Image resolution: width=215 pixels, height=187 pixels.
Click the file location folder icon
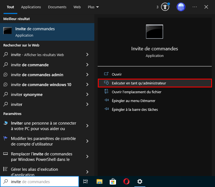[106, 91]
